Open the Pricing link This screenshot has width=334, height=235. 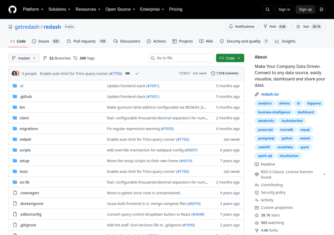[176, 9]
